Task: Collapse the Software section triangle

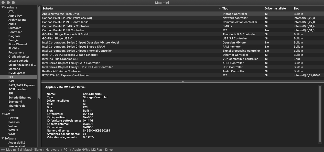Action: click(x=3, y=138)
